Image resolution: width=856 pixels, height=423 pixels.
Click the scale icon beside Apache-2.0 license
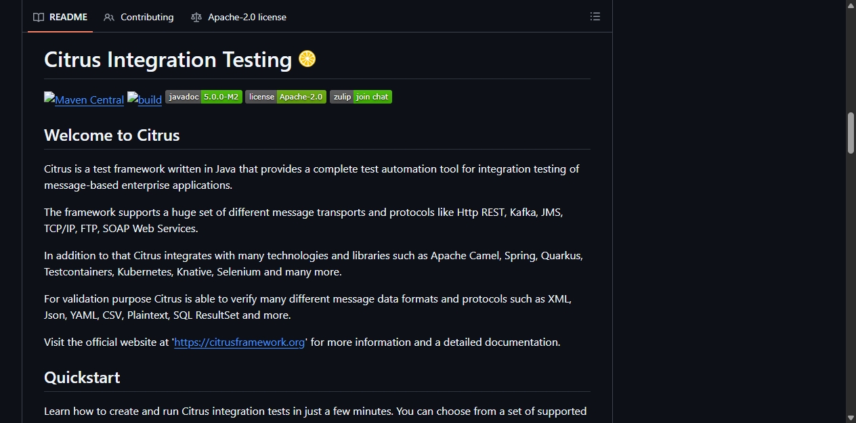click(x=196, y=17)
